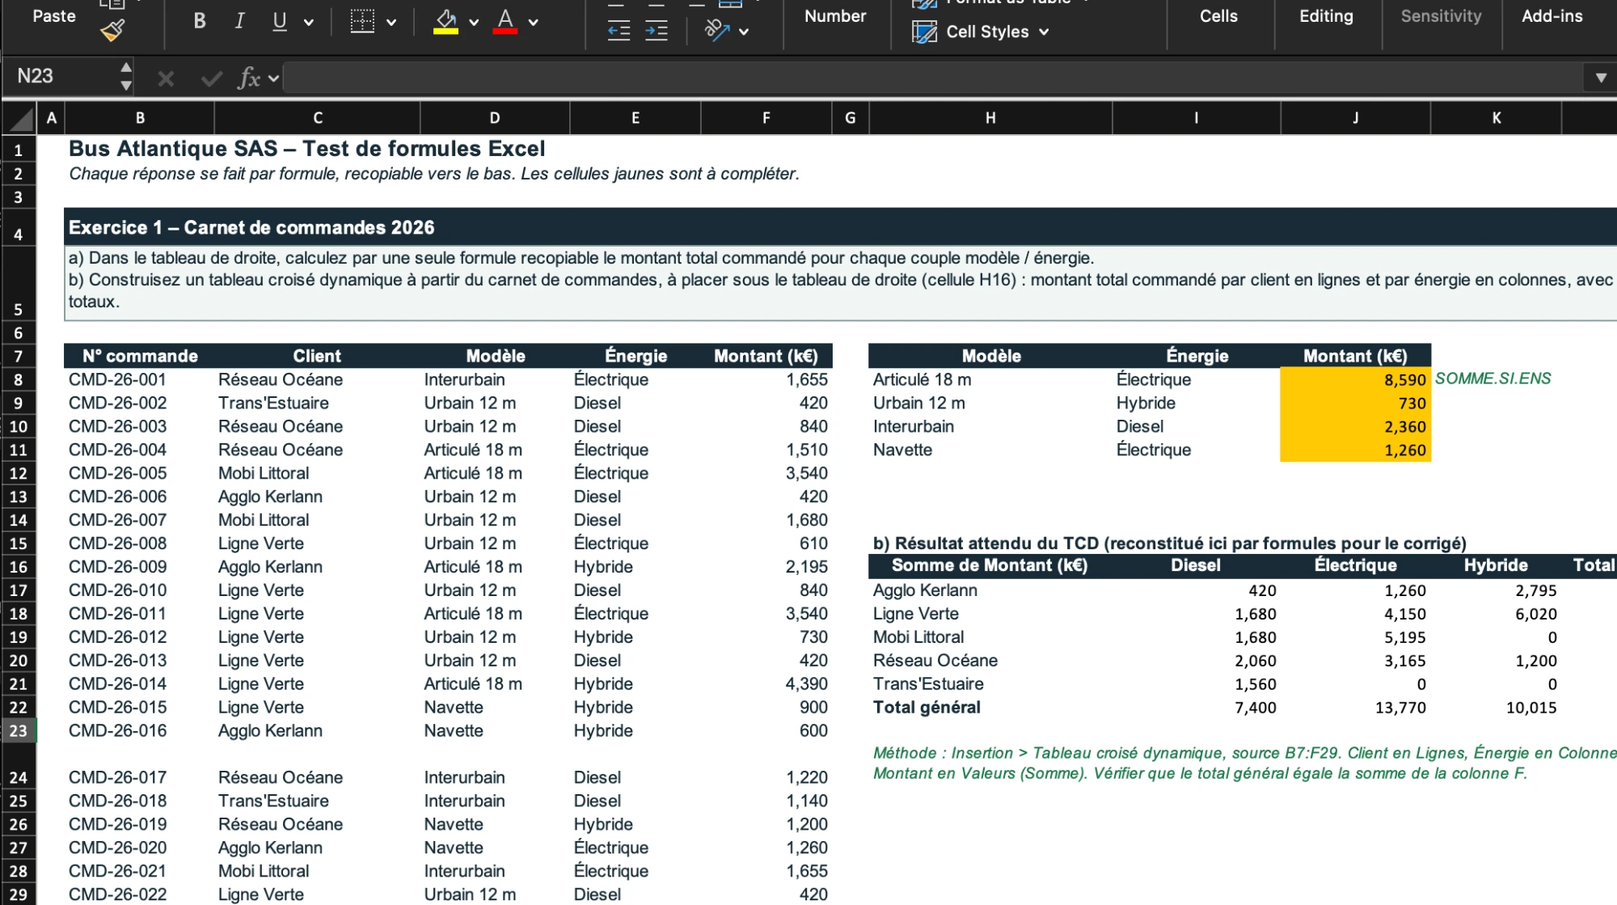1617x905 pixels.
Task: Click the Format Painter brush icon
Action: tap(112, 31)
